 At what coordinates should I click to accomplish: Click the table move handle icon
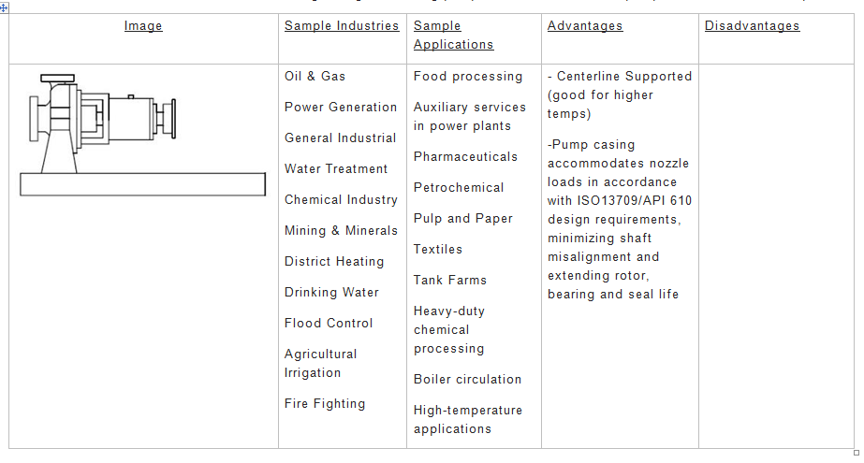5,7
